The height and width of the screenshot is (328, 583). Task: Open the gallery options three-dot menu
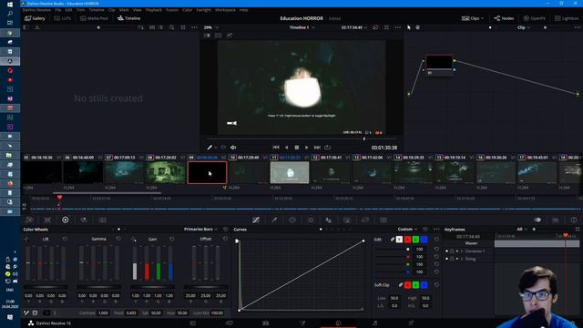tap(194, 27)
